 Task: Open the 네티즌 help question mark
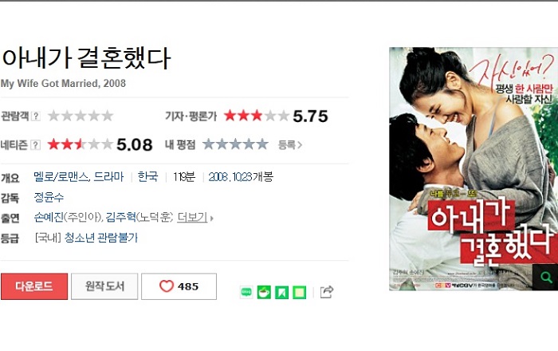pos(36,145)
